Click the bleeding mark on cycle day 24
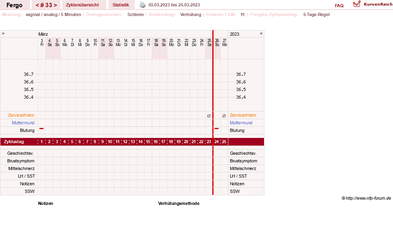Viewport: 393px width, 243px height. click(x=217, y=128)
